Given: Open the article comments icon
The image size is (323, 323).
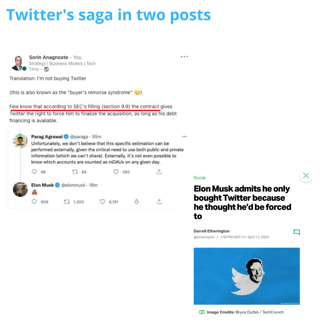Looking at the screenshot, I should [297, 232].
